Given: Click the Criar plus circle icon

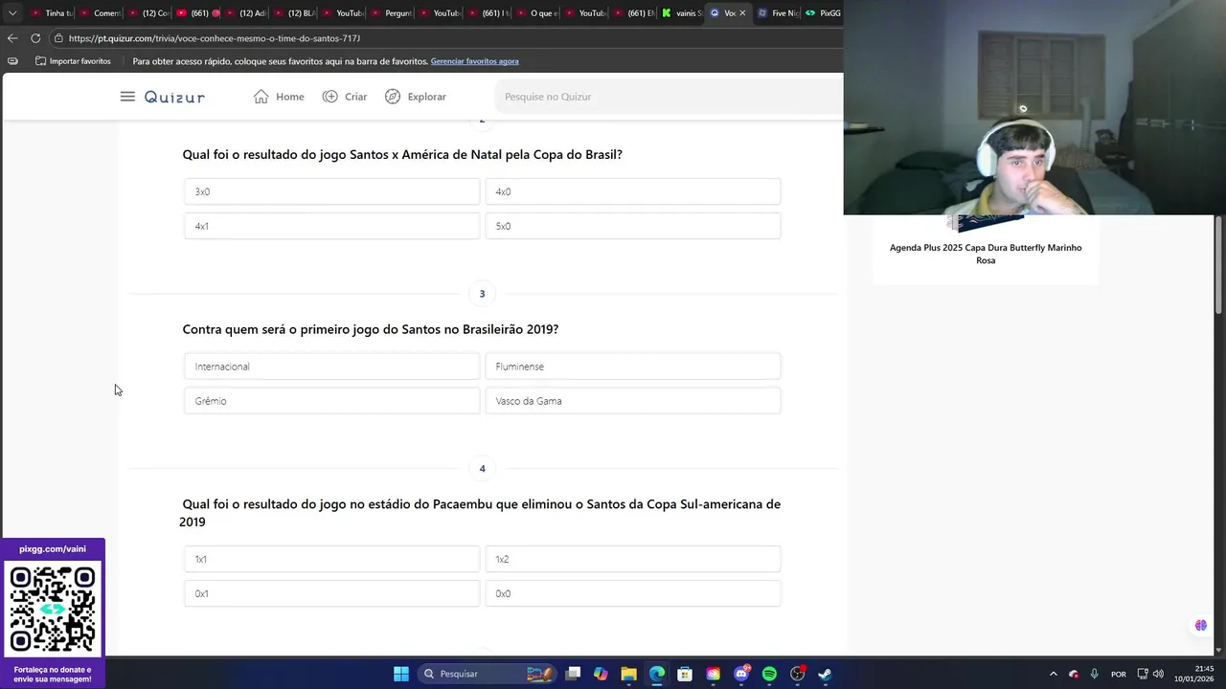Looking at the screenshot, I should (x=329, y=97).
